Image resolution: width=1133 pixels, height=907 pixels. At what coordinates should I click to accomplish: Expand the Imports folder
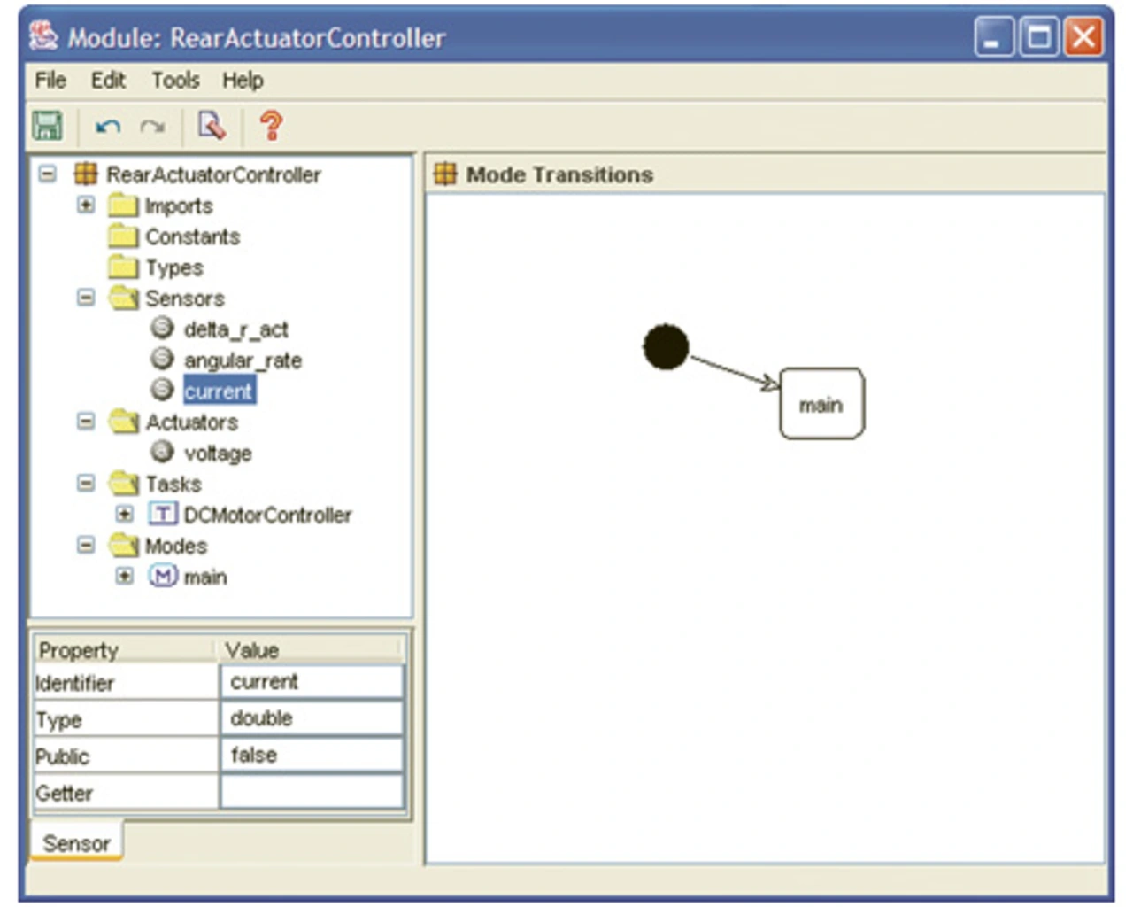click(86, 205)
